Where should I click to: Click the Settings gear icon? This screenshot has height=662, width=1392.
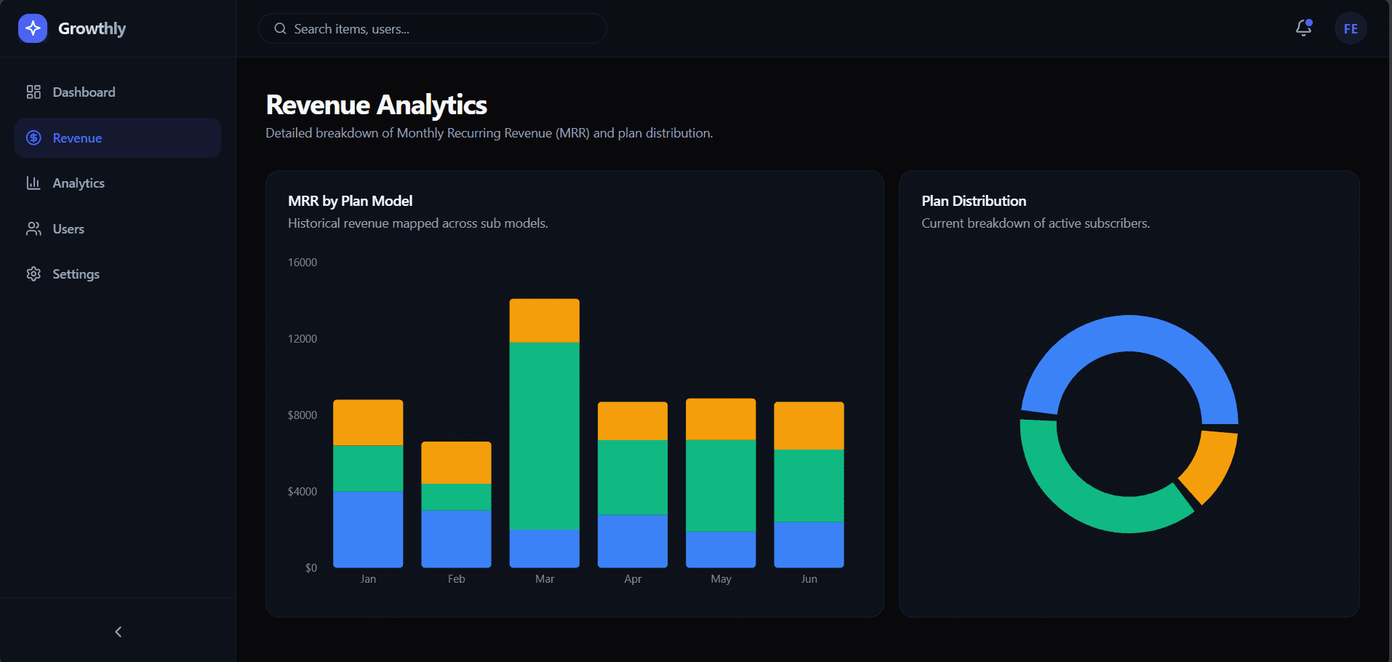click(x=33, y=274)
